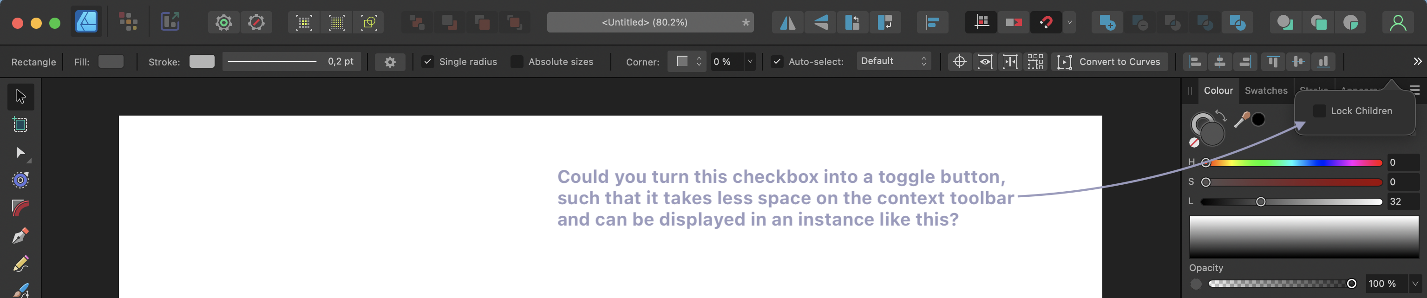Screen dimensions: 1427x298
Task: Click the Align Bottom icon in context toolbar
Action: [1323, 61]
